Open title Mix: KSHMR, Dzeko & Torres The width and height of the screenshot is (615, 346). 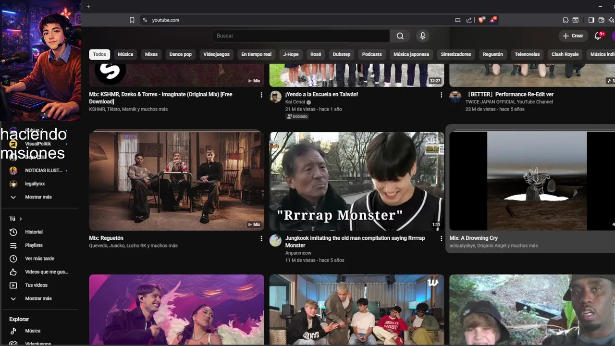click(x=160, y=98)
